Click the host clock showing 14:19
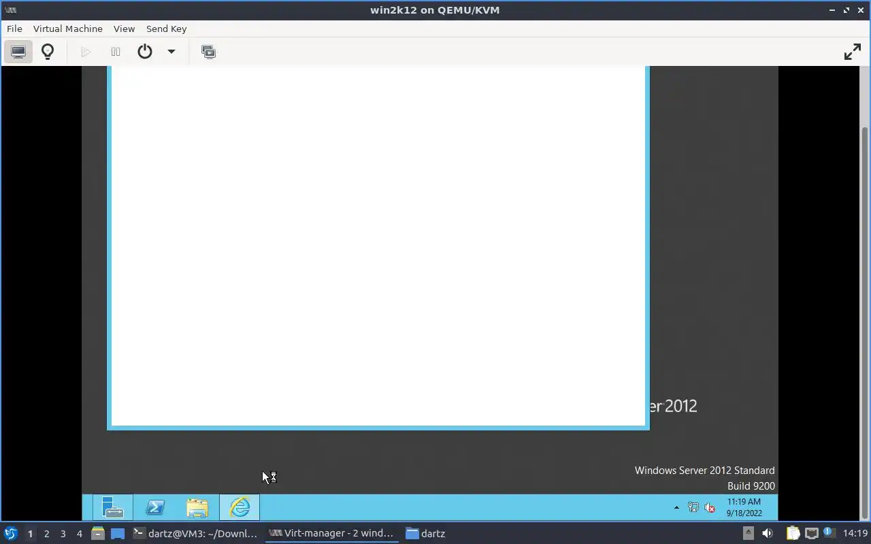This screenshot has width=871, height=544. click(x=855, y=533)
